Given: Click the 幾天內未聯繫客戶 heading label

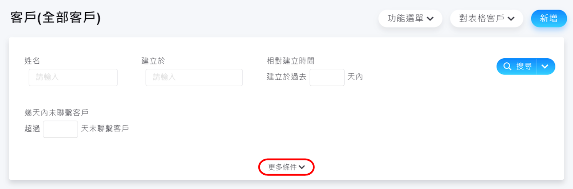Looking at the screenshot, I should [56, 113].
